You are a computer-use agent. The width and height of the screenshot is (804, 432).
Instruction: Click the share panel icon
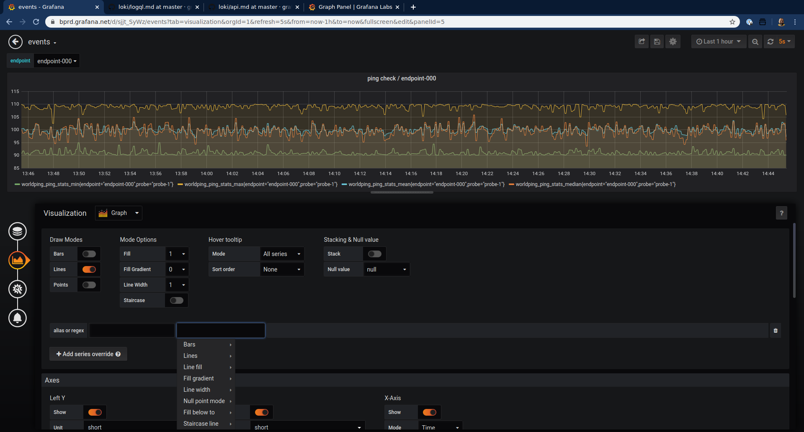coord(642,41)
